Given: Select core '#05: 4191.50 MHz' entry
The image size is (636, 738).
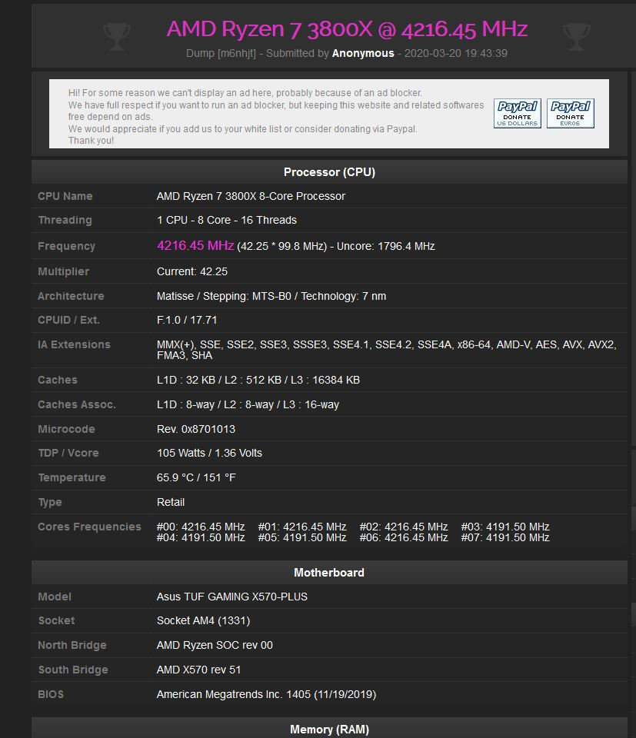Looking at the screenshot, I should point(302,537).
